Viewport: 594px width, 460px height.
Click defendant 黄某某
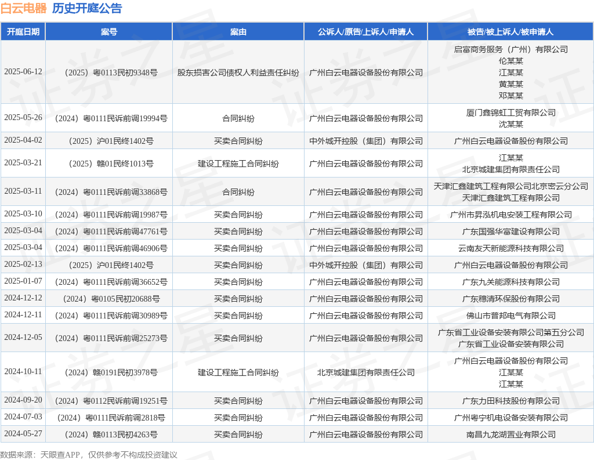point(510,84)
